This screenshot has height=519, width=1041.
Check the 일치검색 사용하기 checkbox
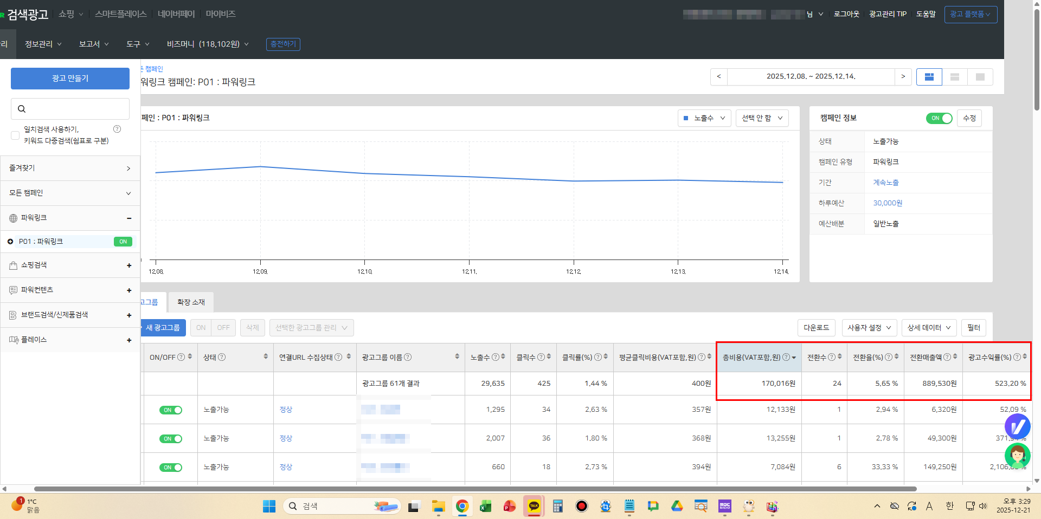tap(15, 135)
